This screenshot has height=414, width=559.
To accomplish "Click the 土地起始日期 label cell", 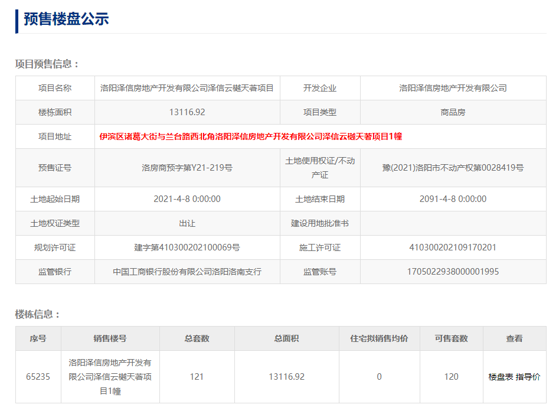I will coord(55,199).
